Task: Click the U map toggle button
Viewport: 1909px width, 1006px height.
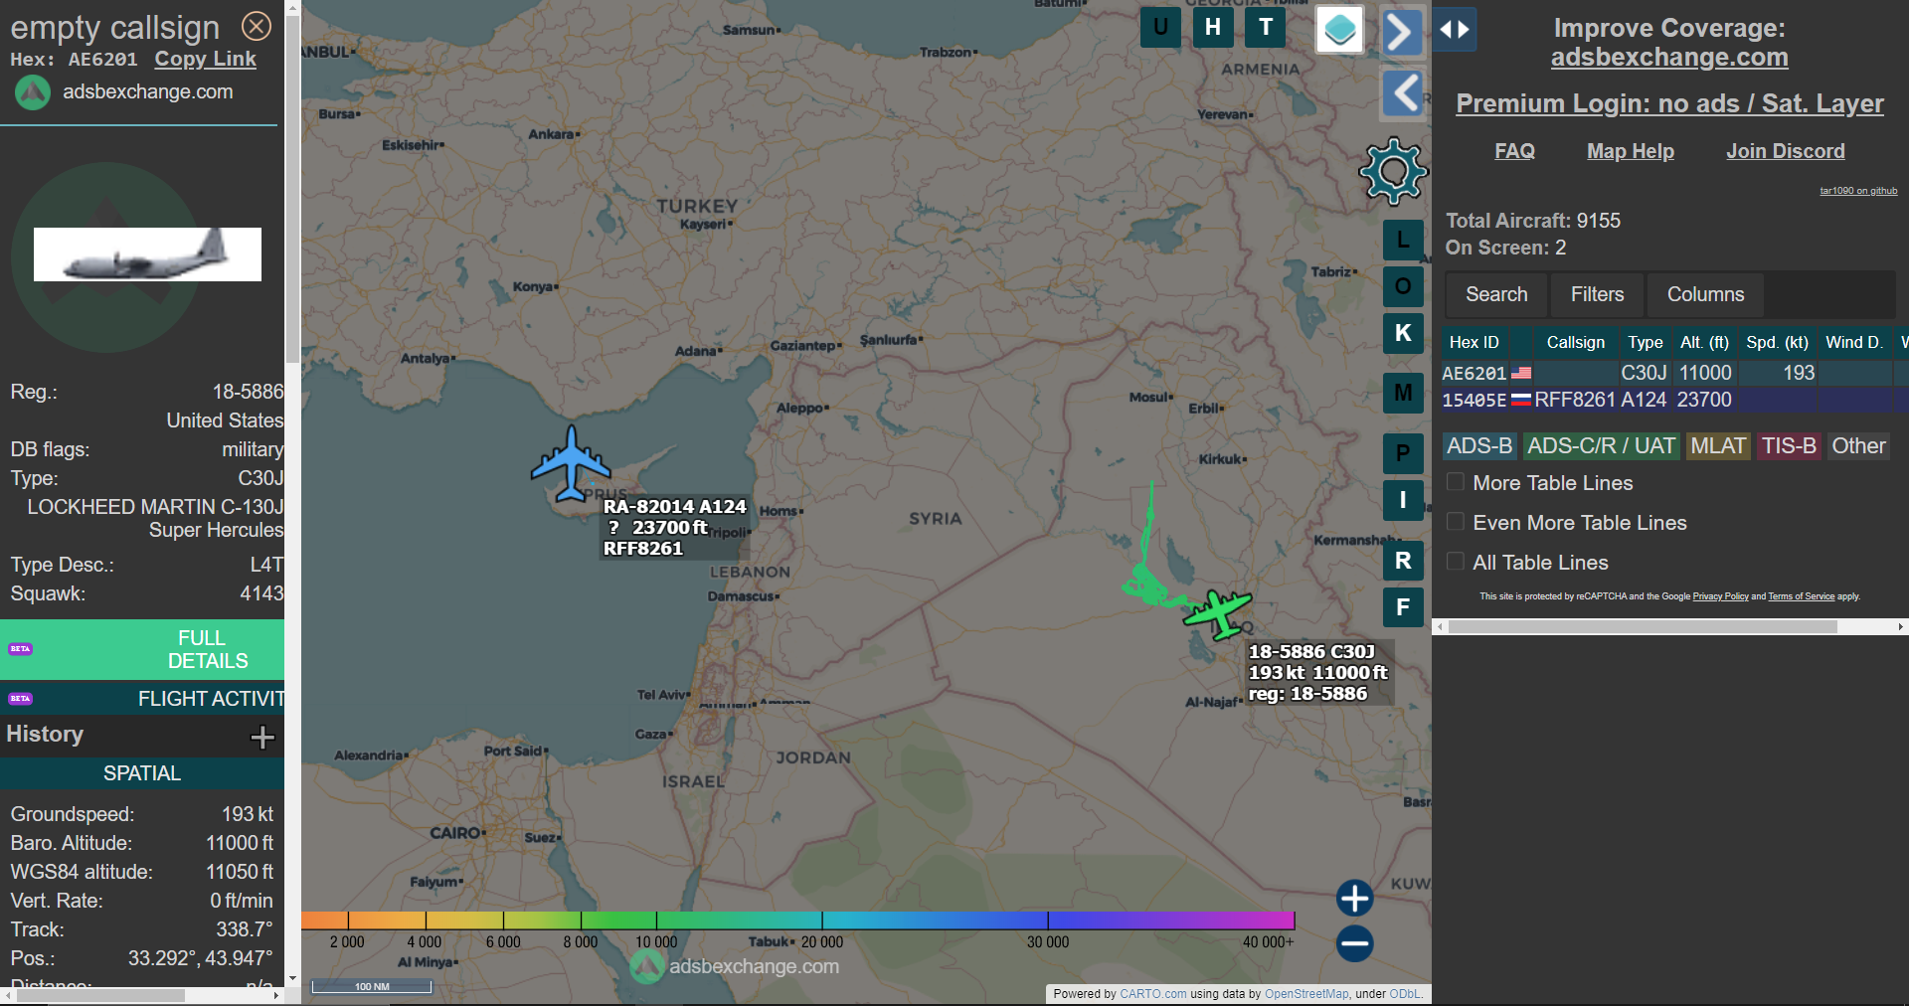Action: [1160, 27]
